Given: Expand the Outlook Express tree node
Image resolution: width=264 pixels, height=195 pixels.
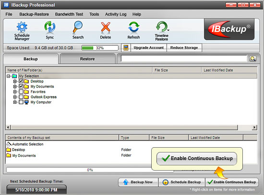Looking at the screenshot, I should click(15, 97).
